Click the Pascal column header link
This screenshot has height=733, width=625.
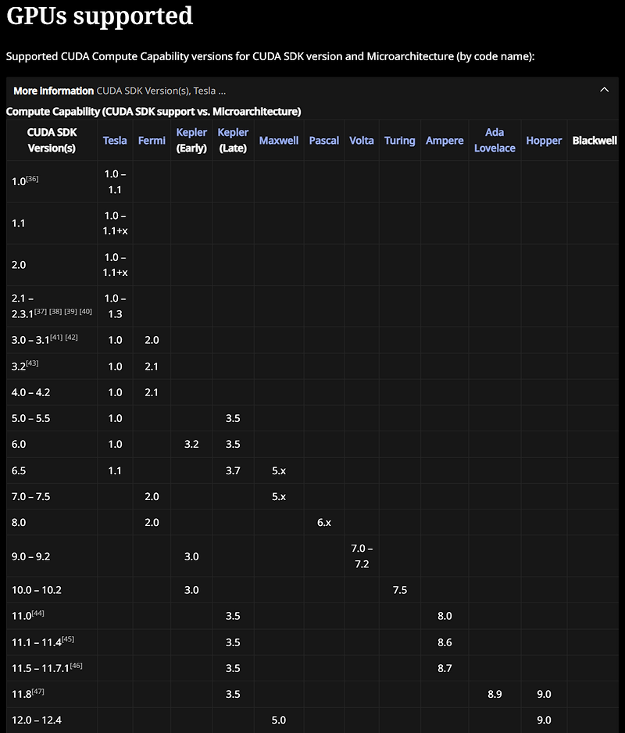pos(323,140)
